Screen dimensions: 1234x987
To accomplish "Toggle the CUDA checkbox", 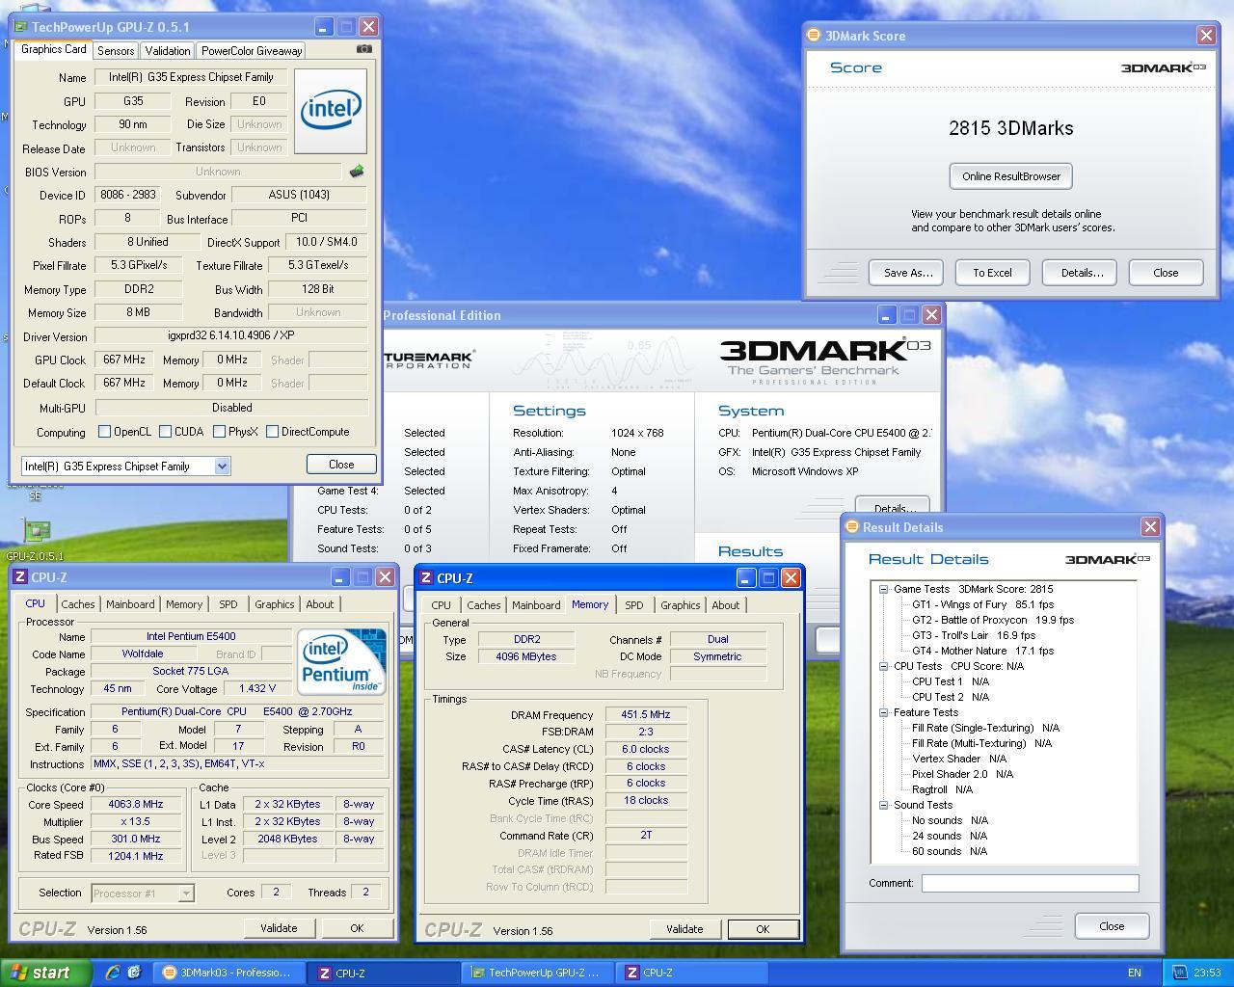I will click(x=165, y=432).
